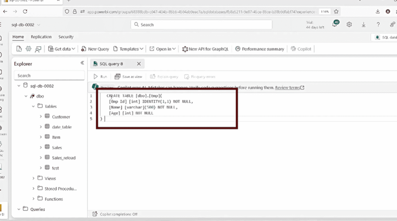
Task: Switch to the Replication tab
Action: pyautogui.click(x=41, y=37)
